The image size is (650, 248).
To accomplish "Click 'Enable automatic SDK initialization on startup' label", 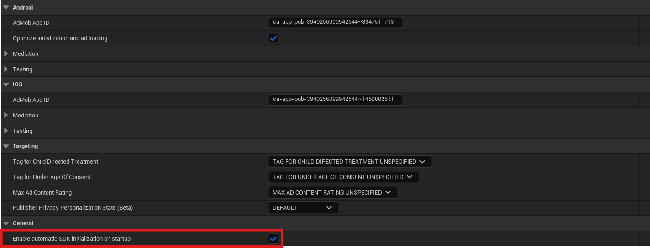I will click(72, 239).
